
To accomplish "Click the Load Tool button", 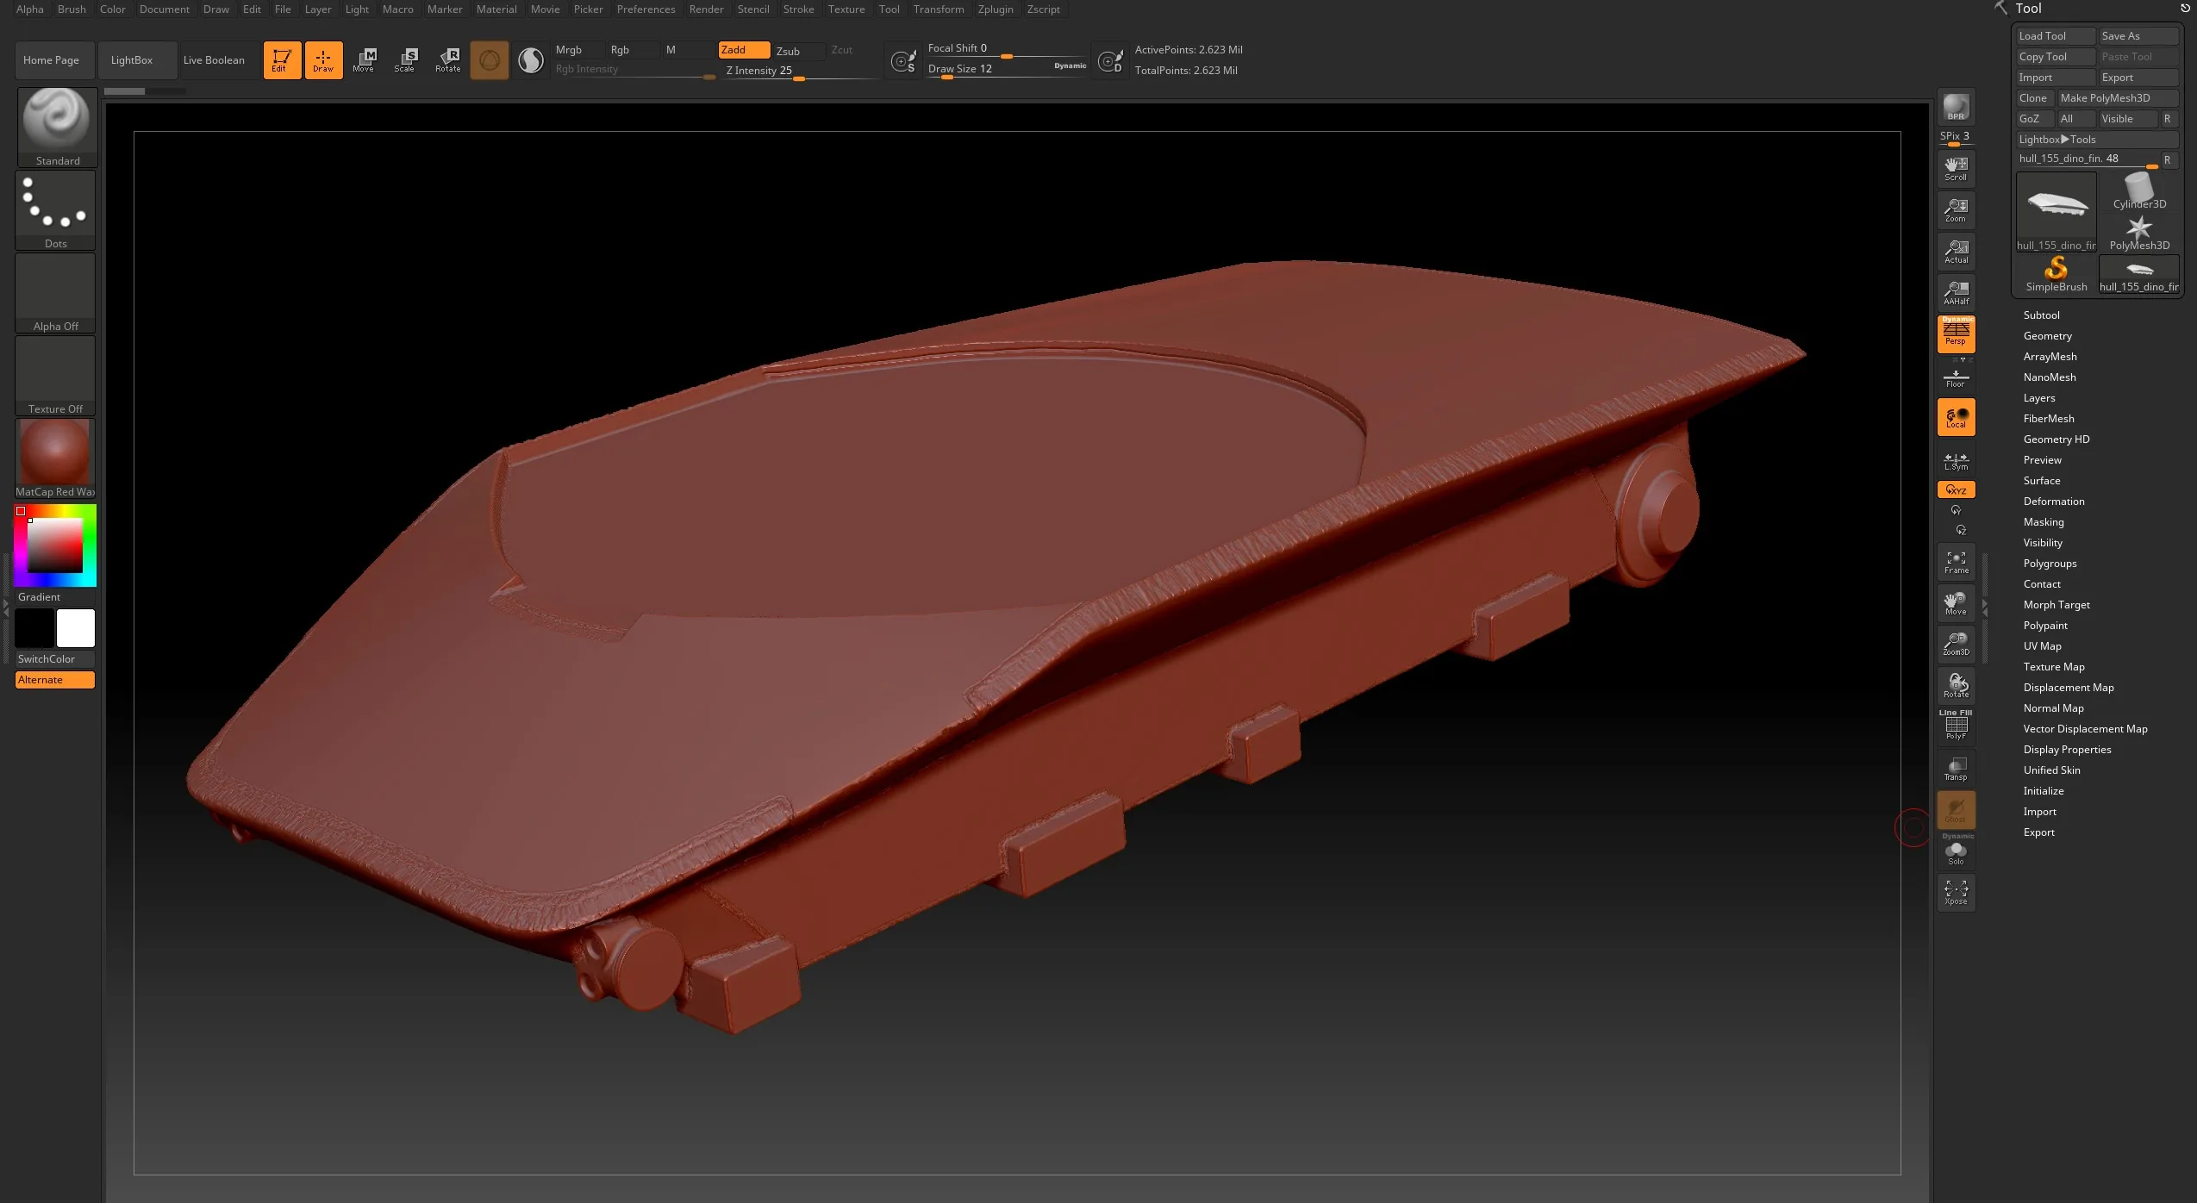I will [2056, 36].
